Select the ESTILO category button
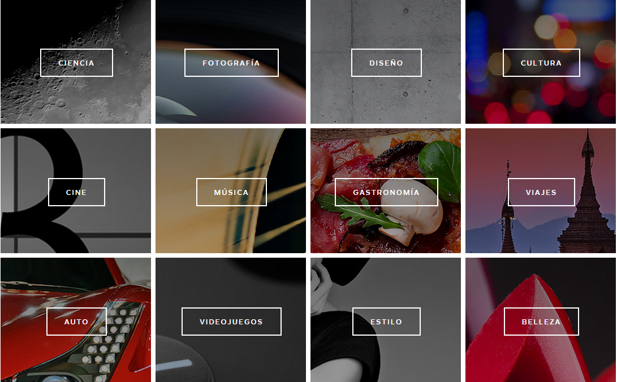The image size is (617, 382). pyautogui.click(x=386, y=322)
